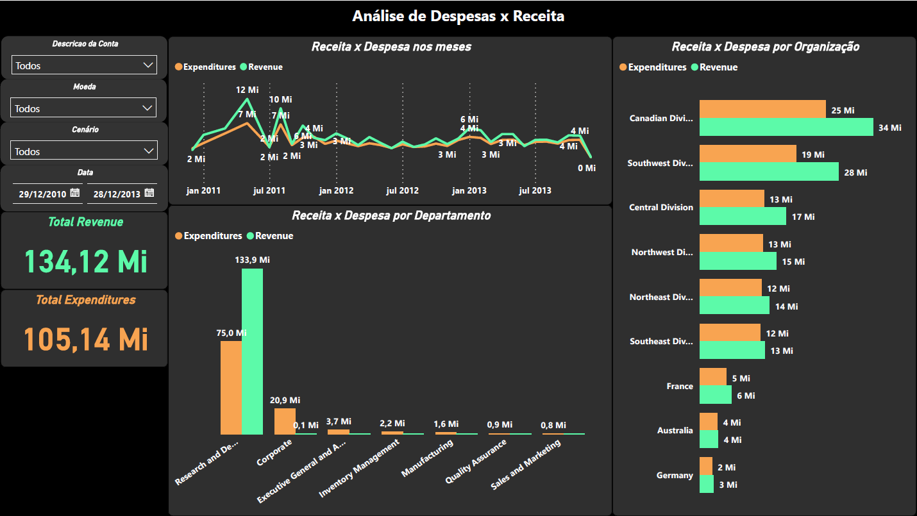Click Northeast Division 14 Mi revenue bar
This screenshot has height=516, width=917.
click(734, 305)
